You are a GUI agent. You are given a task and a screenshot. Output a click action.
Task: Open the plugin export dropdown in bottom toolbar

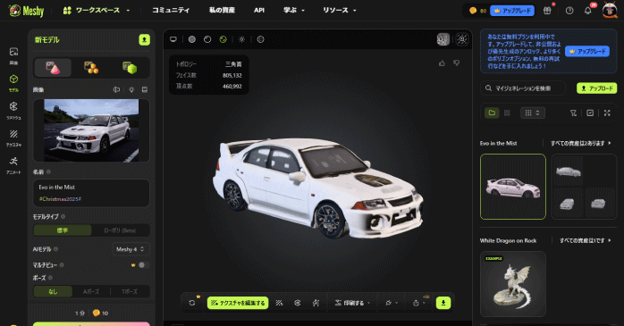pyautogui.click(x=392, y=303)
